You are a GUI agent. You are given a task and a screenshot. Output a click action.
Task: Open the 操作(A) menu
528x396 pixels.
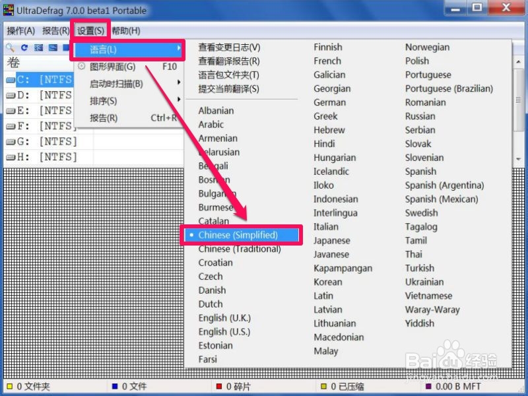pyautogui.click(x=19, y=30)
